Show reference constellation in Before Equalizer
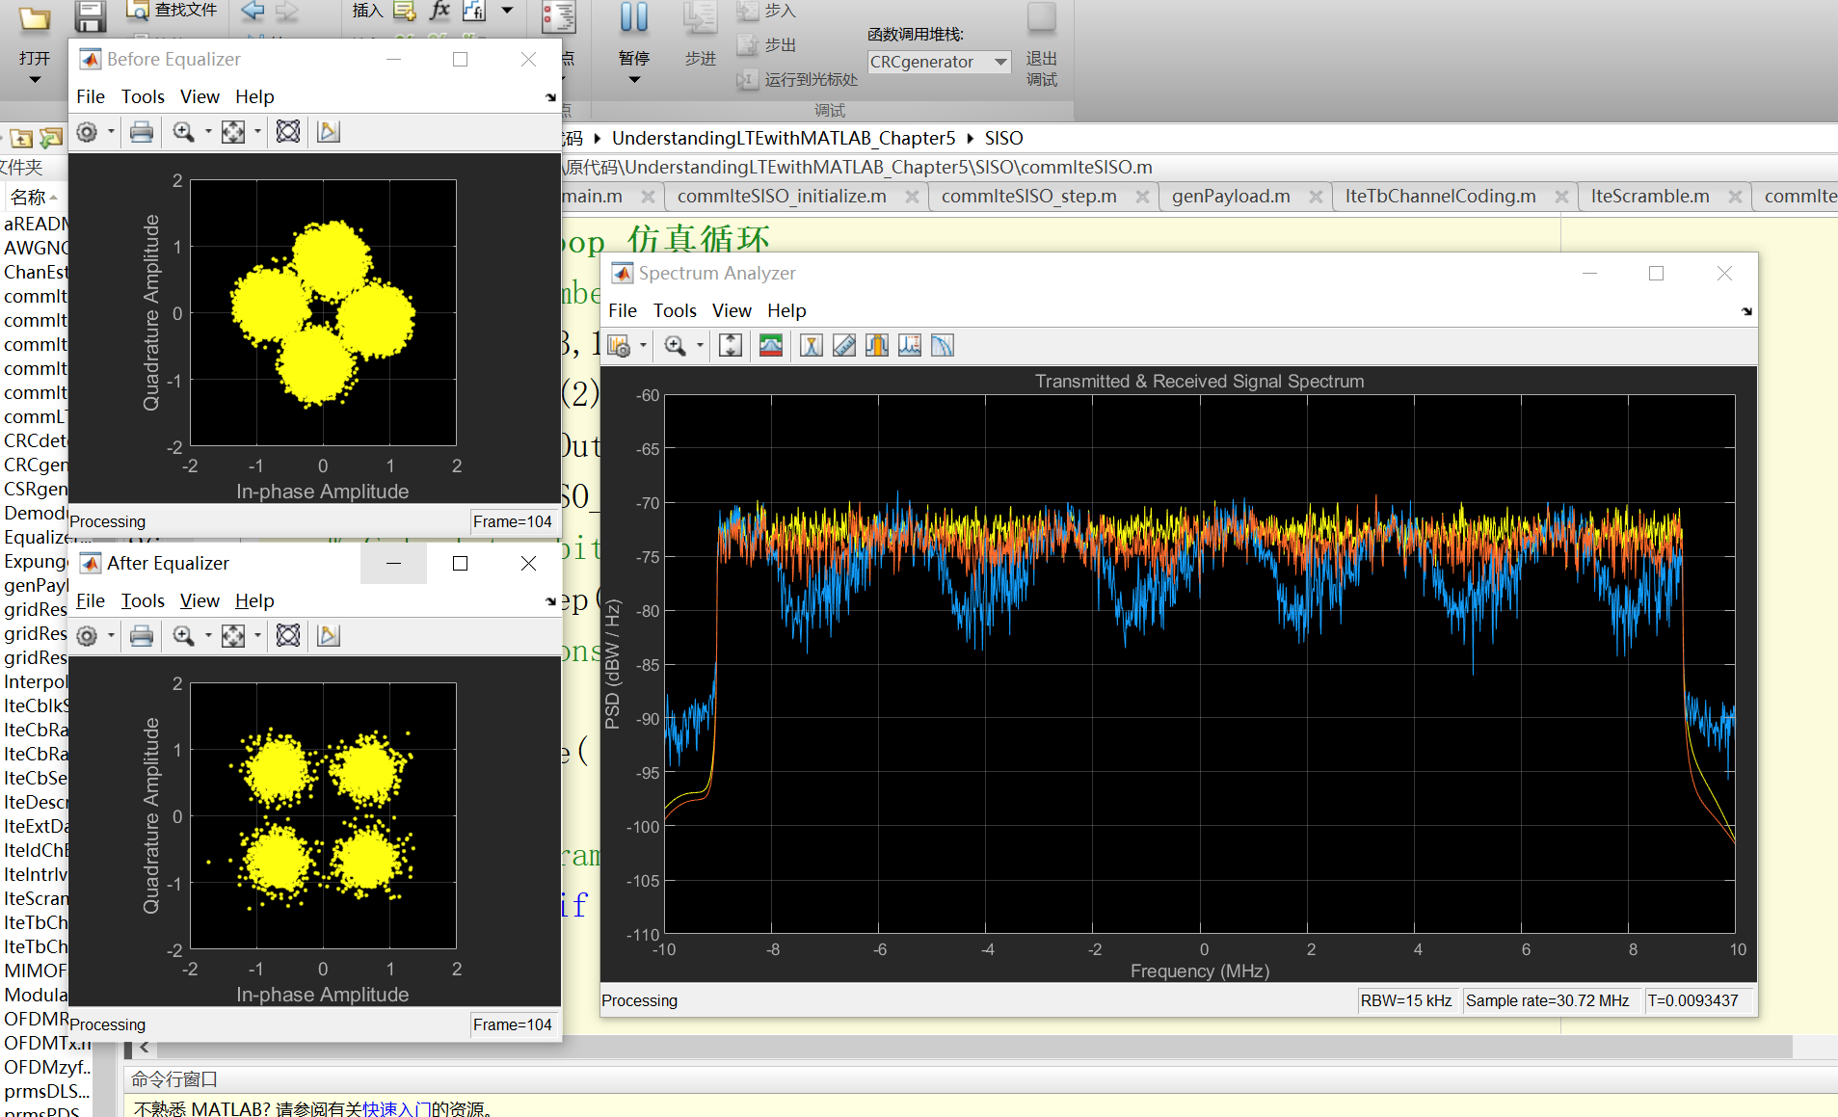Image resolution: width=1838 pixels, height=1117 pixels. (288, 132)
